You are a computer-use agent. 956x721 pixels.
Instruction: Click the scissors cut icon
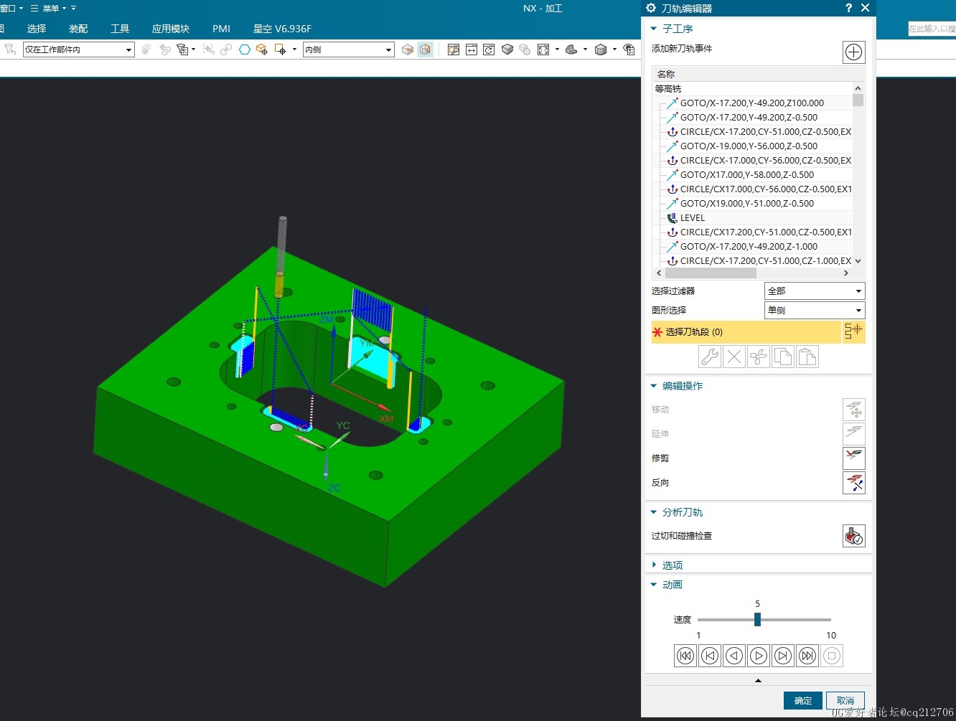[x=759, y=357]
